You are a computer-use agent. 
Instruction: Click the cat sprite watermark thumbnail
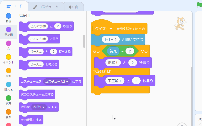(x=181, y=23)
